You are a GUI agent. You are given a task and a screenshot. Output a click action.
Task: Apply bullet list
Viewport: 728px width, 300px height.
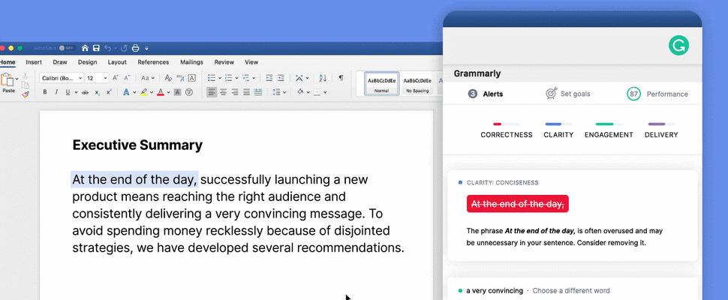click(211, 78)
